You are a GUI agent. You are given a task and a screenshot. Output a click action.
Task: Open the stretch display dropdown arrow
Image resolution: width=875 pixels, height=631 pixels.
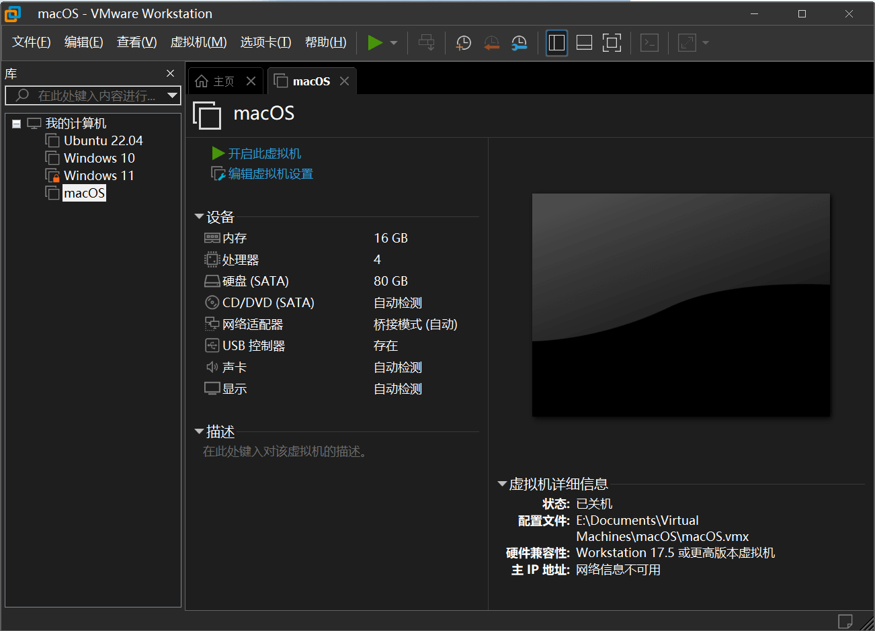point(706,43)
